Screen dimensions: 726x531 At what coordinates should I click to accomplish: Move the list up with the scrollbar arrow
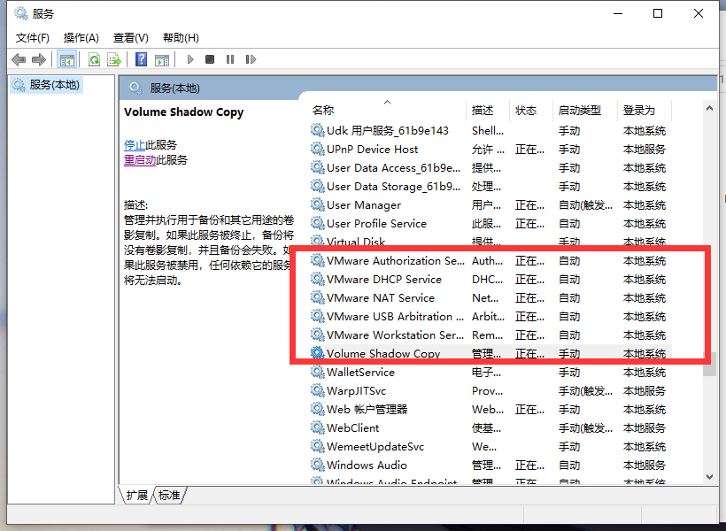[709, 108]
